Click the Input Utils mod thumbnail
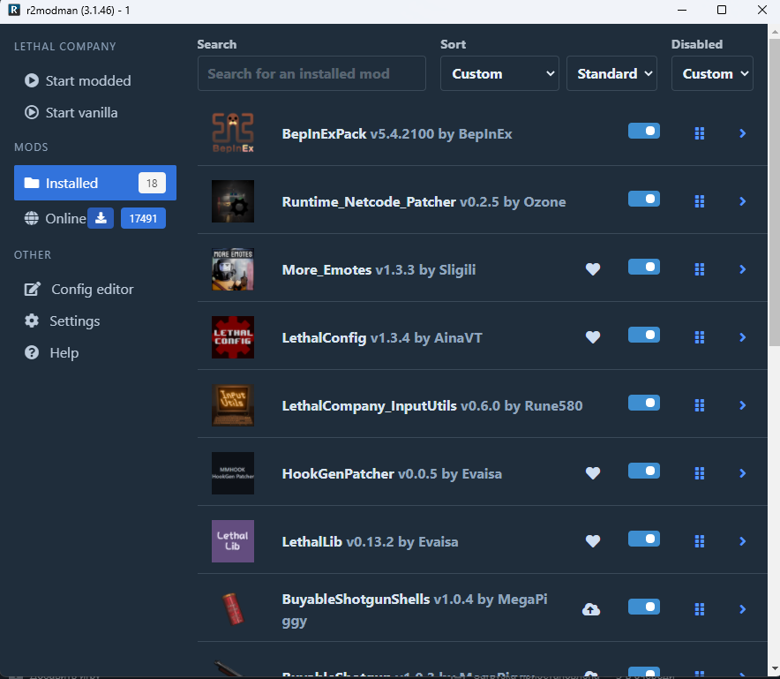The height and width of the screenshot is (679, 780). click(233, 405)
